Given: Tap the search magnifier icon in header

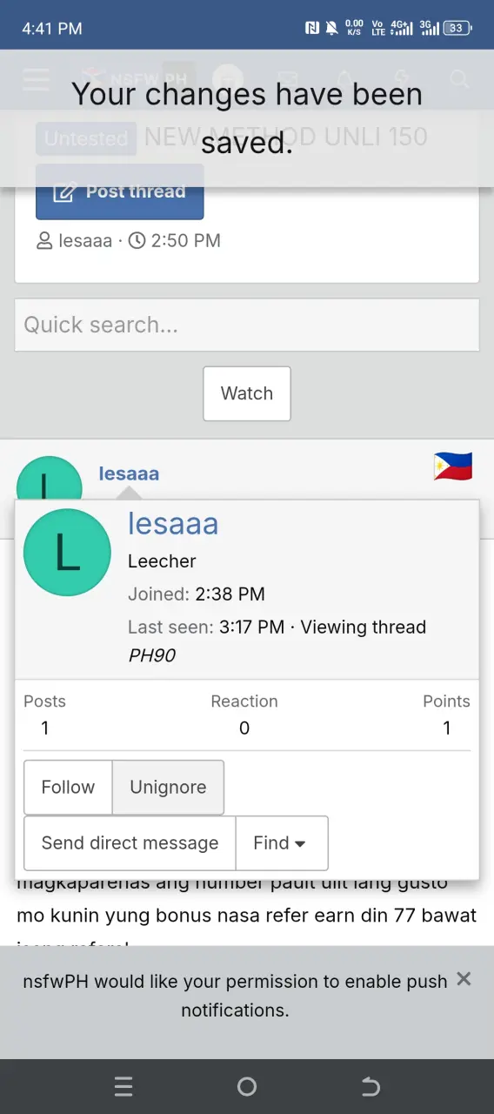Looking at the screenshot, I should 459,80.
